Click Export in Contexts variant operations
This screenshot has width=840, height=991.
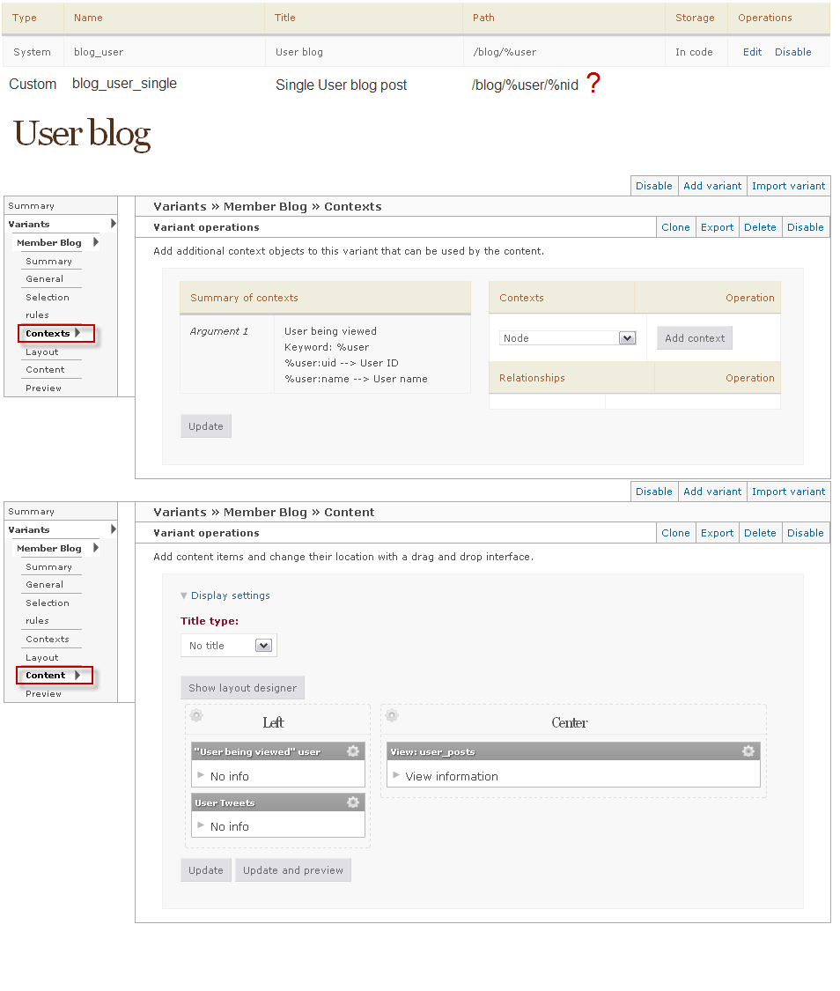tap(717, 227)
